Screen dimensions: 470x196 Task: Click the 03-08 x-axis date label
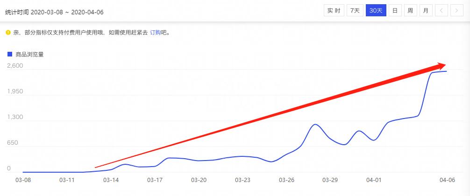23,180
